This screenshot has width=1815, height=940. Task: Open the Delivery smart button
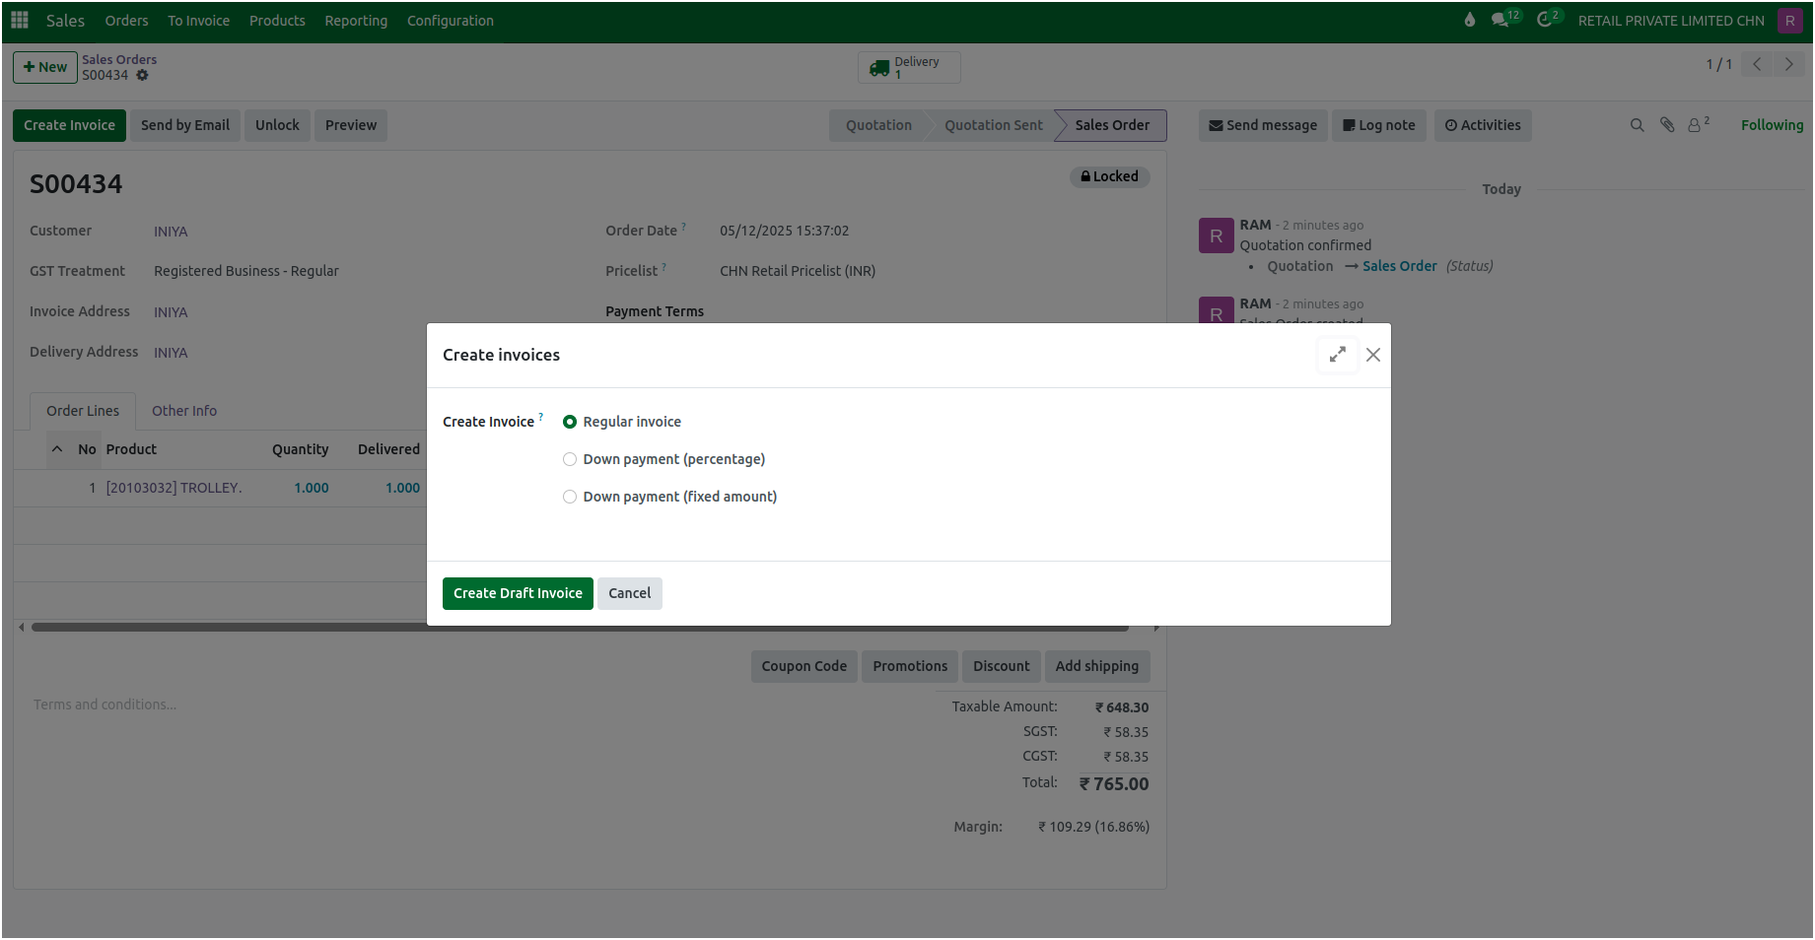tap(907, 67)
